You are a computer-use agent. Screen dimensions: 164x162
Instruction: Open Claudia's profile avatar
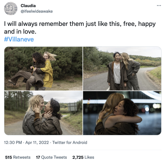click(x=11, y=9)
